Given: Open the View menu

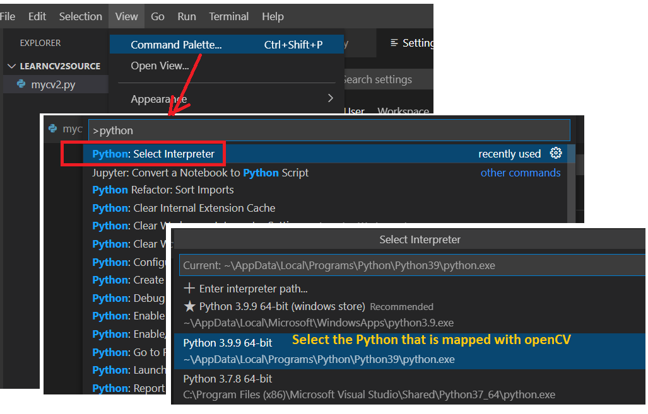Looking at the screenshot, I should (126, 16).
